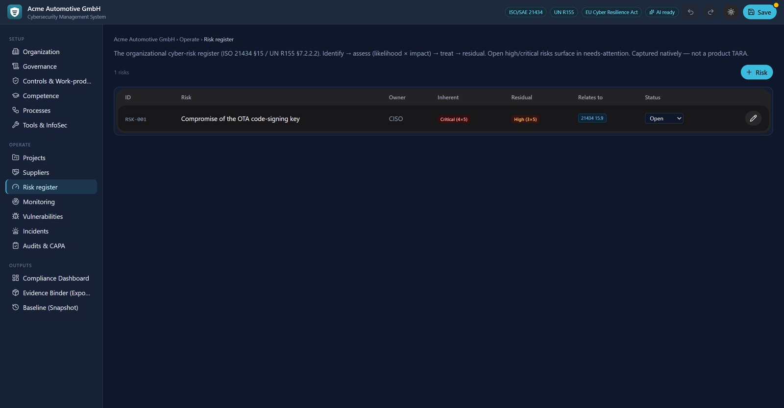The width and height of the screenshot is (784, 408).
Task: Open the Status dropdown for RSK-001
Action: (x=664, y=118)
